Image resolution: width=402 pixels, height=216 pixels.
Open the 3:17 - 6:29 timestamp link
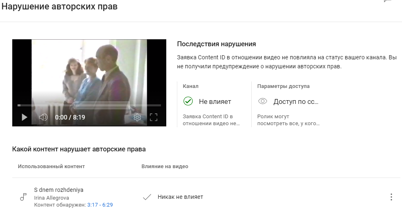(100, 205)
